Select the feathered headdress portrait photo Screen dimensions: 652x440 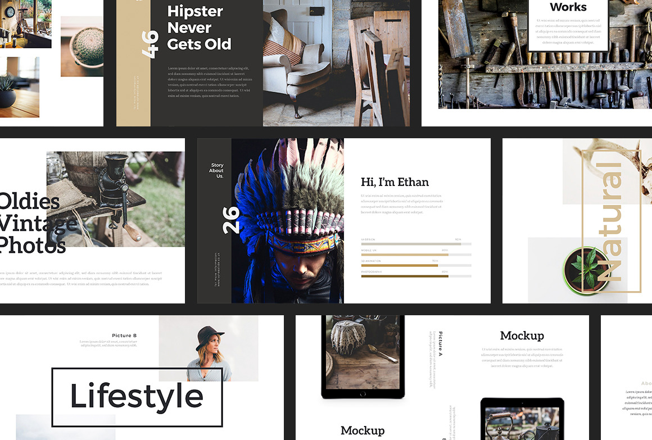[288, 220]
